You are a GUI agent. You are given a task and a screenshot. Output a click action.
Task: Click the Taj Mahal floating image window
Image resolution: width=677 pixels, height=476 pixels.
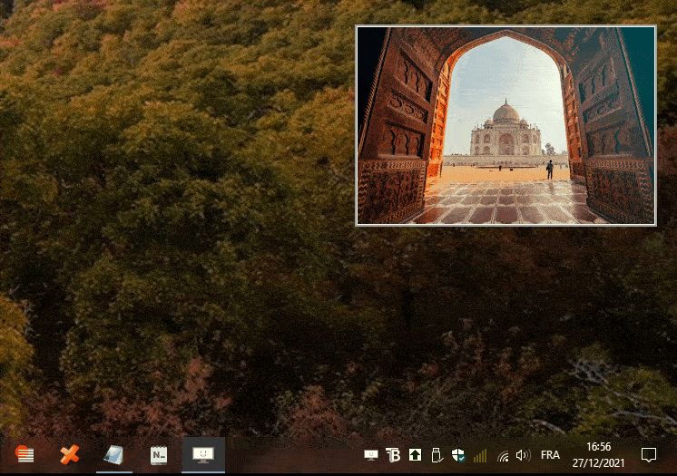[505, 125]
